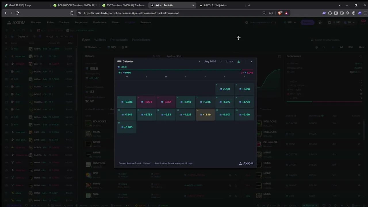The width and height of the screenshot is (368, 207).
Task: Open the Phantom wallet extension
Action: click(324, 13)
